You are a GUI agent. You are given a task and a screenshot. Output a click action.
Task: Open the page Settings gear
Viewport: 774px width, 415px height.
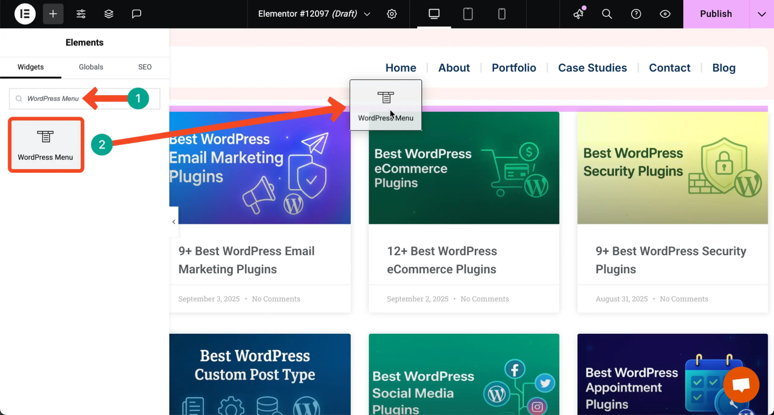(391, 14)
